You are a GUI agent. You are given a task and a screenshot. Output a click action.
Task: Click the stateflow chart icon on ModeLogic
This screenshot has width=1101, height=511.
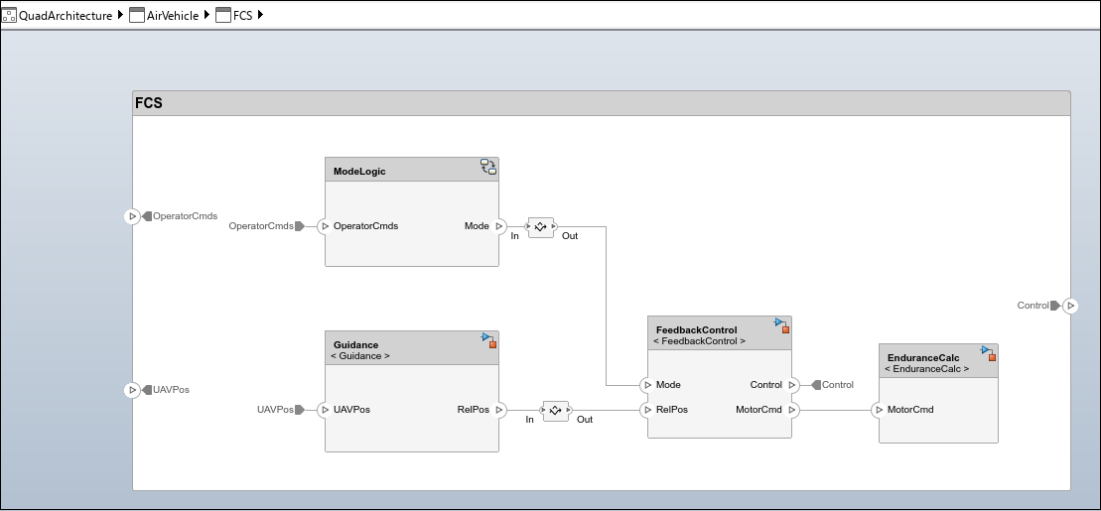click(488, 167)
